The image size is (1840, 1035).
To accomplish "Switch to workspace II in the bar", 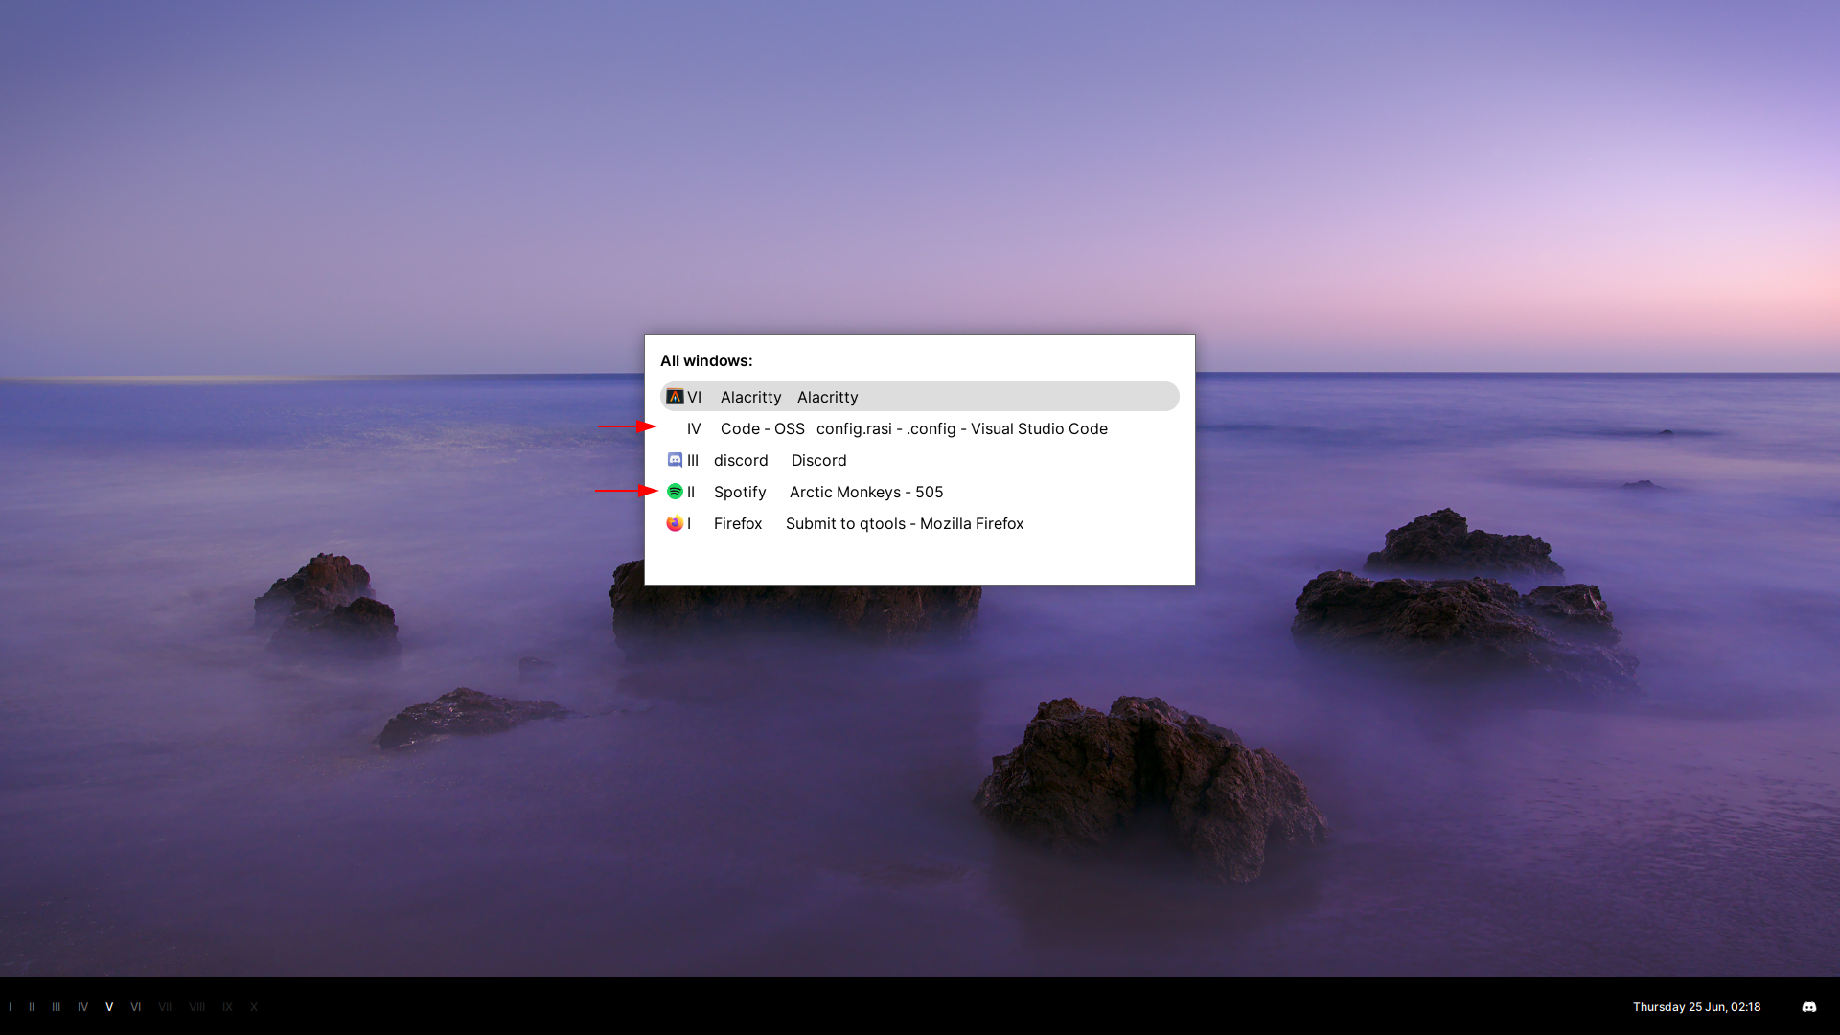I will click(x=32, y=1007).
